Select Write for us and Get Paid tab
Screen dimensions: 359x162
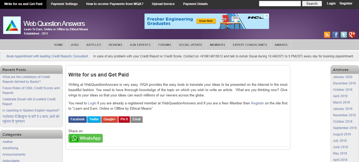point(23,4)
